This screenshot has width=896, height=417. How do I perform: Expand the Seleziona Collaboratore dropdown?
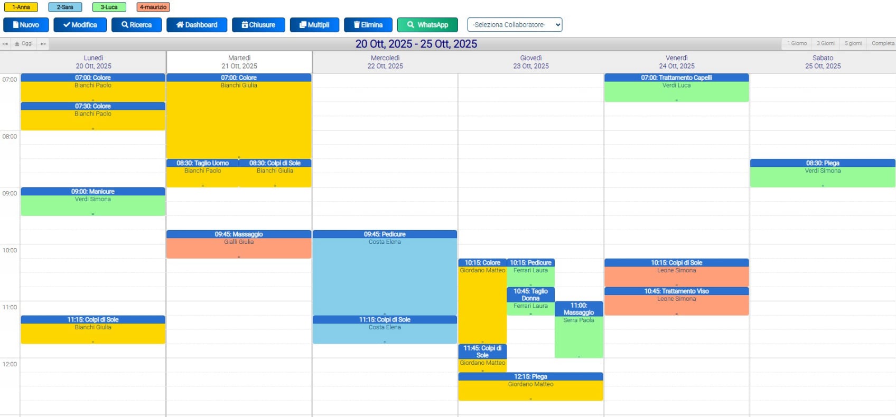coord(515,25)
